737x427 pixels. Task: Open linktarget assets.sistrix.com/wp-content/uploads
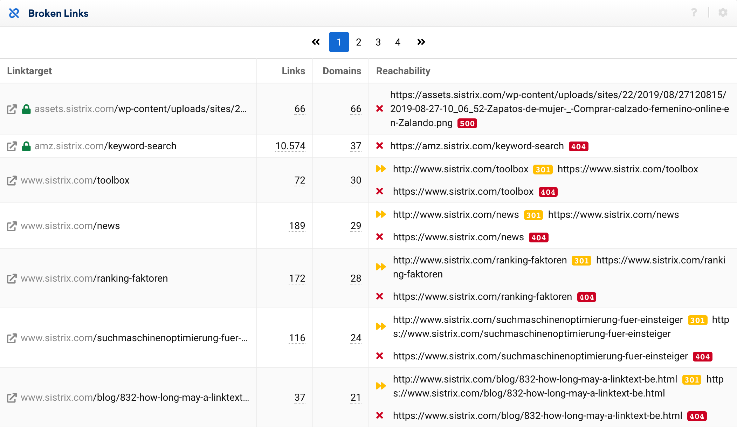[x=141, y=109]
